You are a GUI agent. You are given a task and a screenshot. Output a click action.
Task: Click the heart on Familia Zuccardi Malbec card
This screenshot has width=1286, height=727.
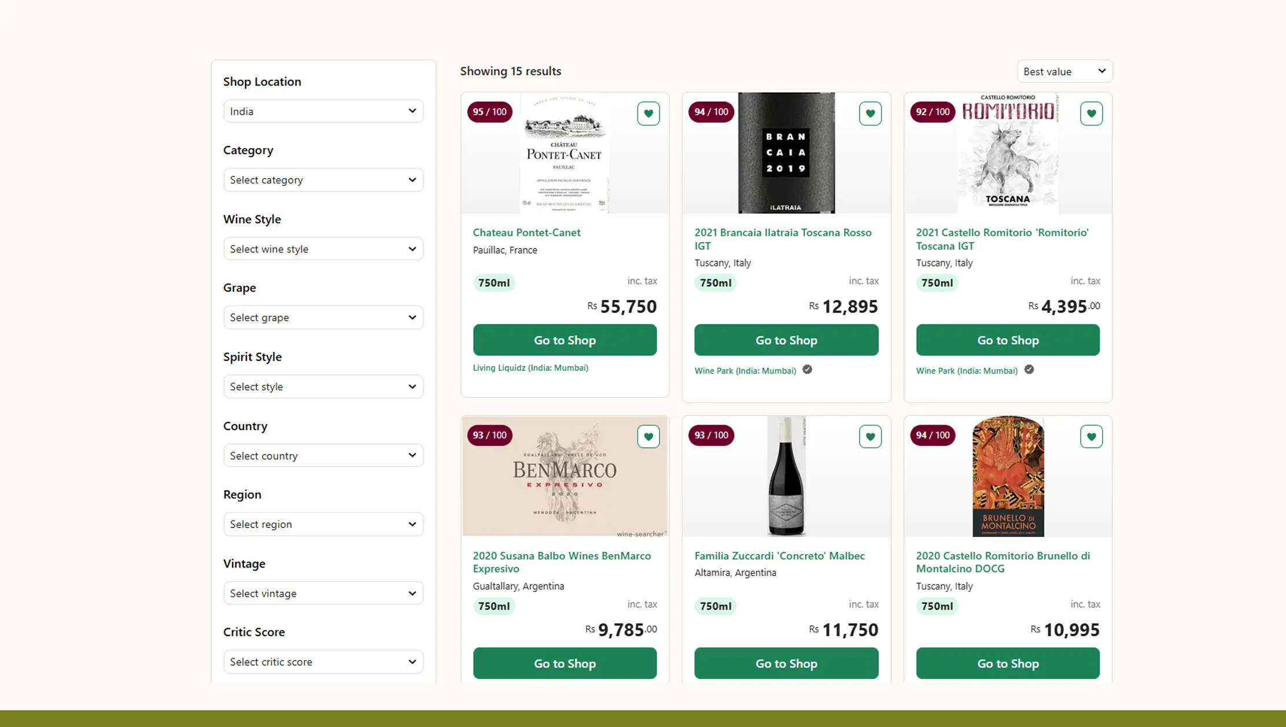click(x=870, y=437)
